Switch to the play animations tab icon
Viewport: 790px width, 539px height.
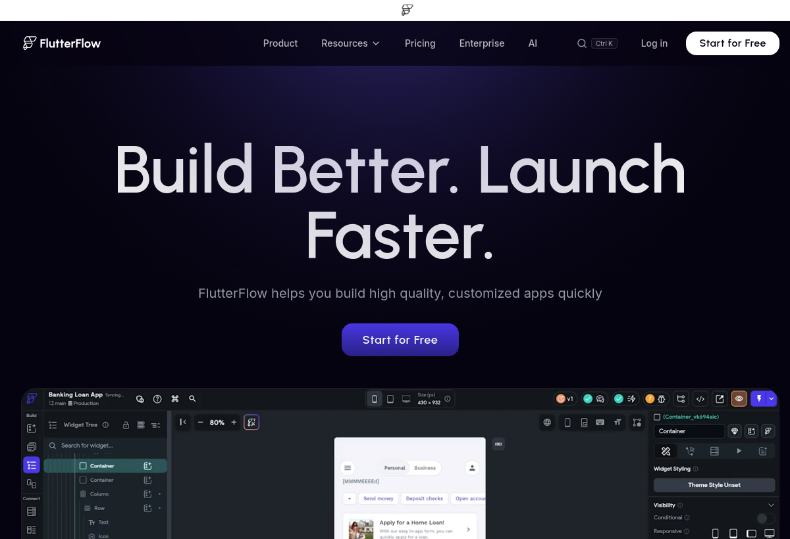coord(739,451)
